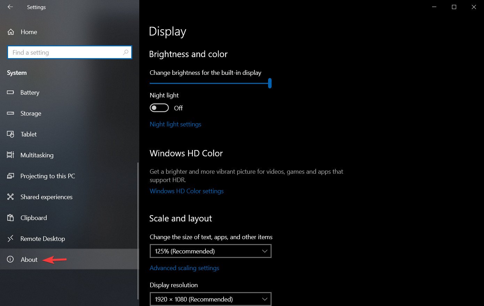Minimize the Settings window
The image size is (484, 306).
[x=434, y=7]
